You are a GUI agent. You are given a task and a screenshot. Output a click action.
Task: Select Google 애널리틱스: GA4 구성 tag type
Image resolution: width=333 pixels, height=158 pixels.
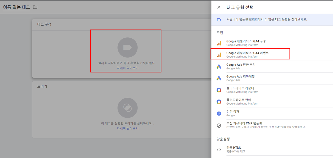[272, 43]
